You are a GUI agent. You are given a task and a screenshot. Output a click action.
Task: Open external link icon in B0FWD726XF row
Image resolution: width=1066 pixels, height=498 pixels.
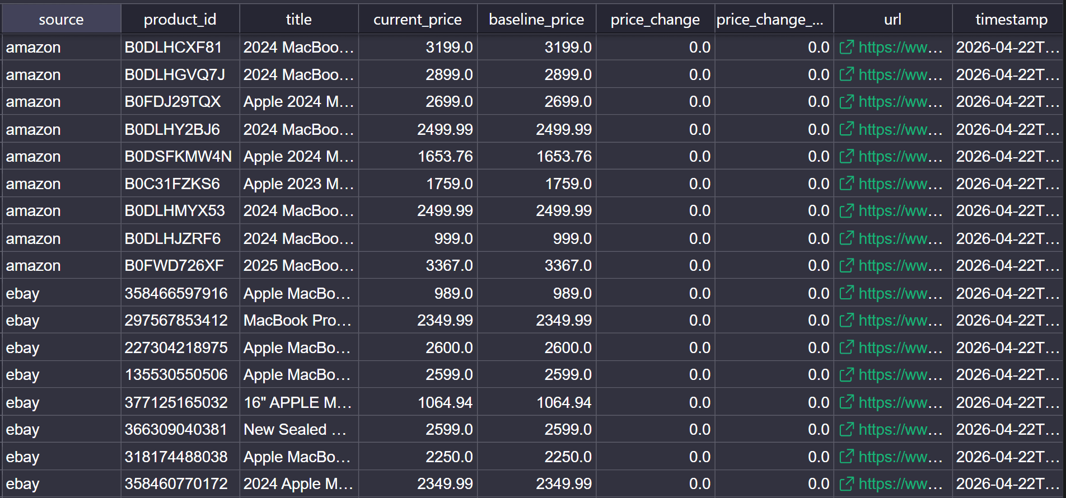coord(847,265)
